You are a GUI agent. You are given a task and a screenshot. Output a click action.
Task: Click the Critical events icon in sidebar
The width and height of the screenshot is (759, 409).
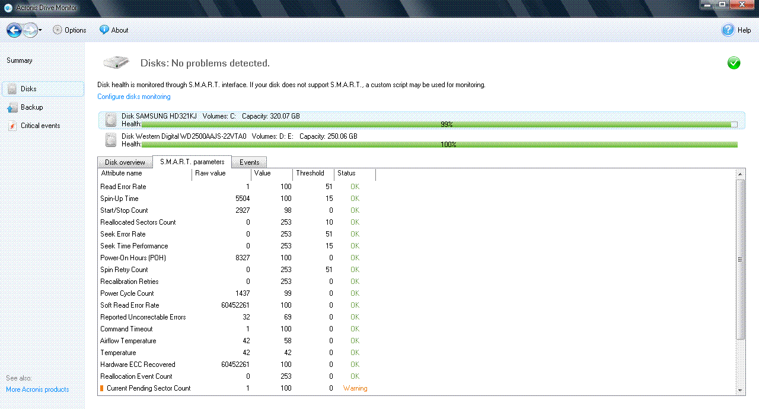coord(12,126)
